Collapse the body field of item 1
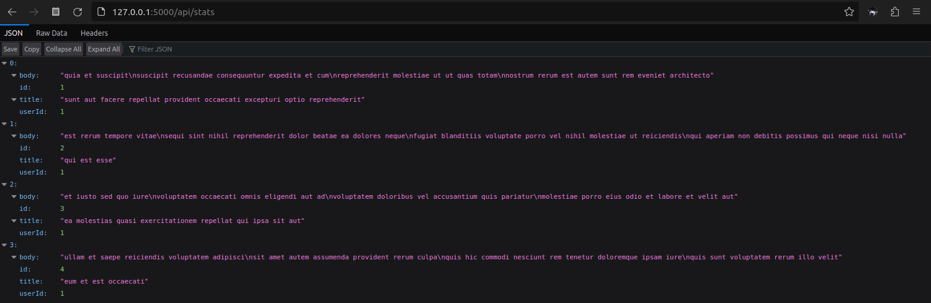The width and height of the screenshot is (931, 303). pyautogui.click(x=14, y=136)
